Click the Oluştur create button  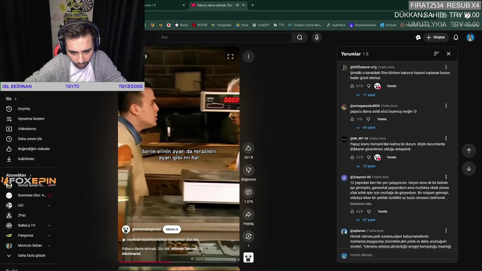(436, 37)
